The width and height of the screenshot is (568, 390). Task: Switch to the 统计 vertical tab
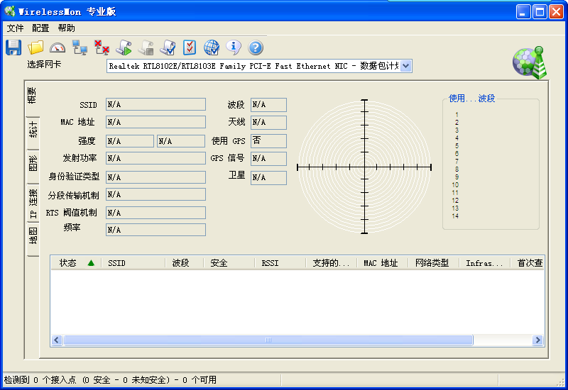[33, 130]
